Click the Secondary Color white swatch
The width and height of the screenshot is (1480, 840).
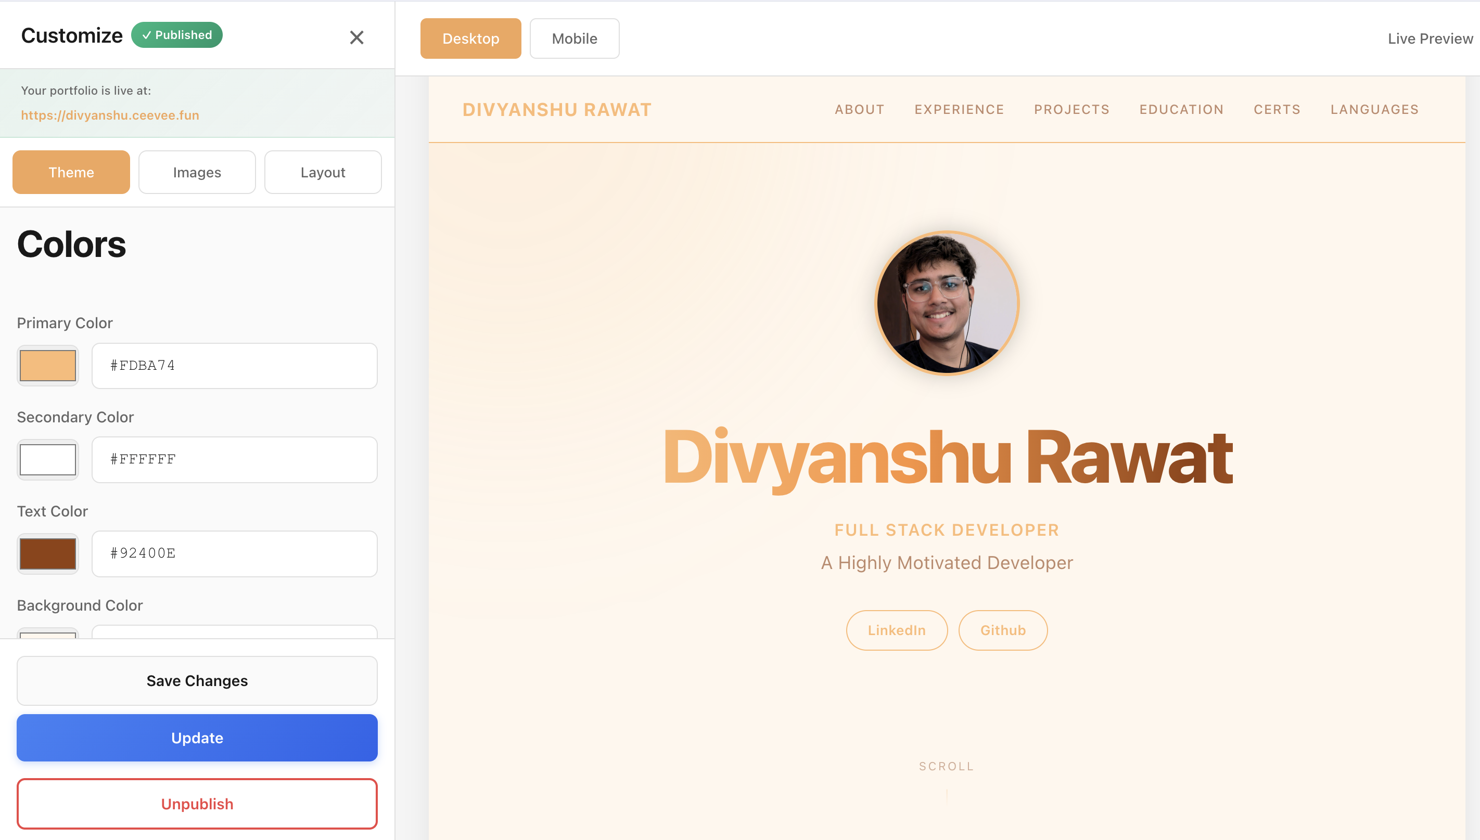48,459
